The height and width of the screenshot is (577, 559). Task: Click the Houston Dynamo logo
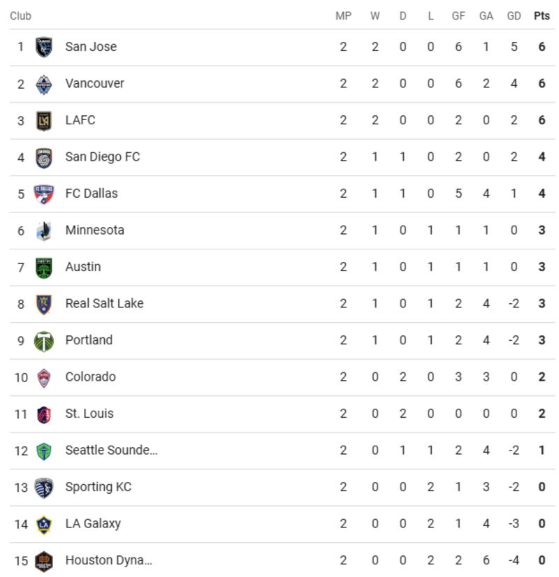click(44, 560)
